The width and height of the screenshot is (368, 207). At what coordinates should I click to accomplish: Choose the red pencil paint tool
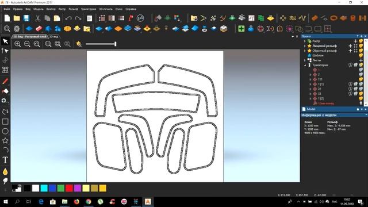coord(5,81)
